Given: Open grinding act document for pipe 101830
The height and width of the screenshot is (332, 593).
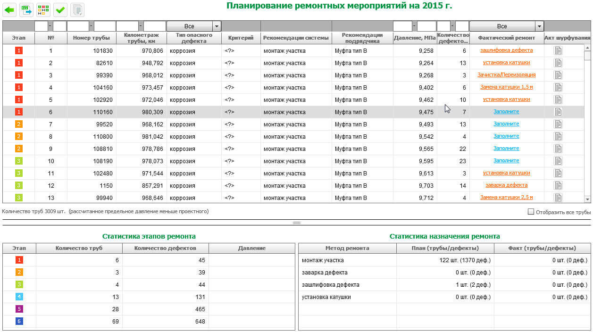Looking at the screenshot, I should (558, 50).
